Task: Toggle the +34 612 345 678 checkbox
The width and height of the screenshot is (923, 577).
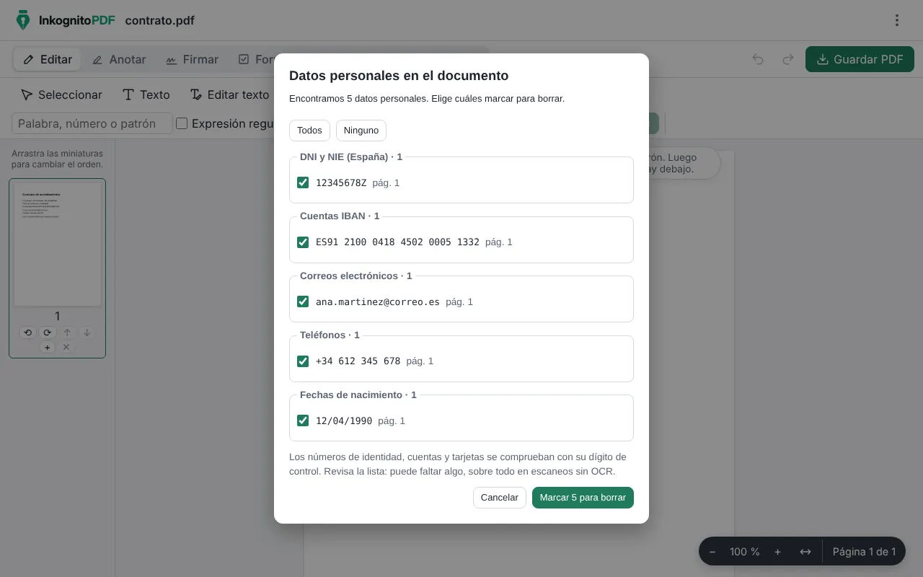Action: click(303, 361)
